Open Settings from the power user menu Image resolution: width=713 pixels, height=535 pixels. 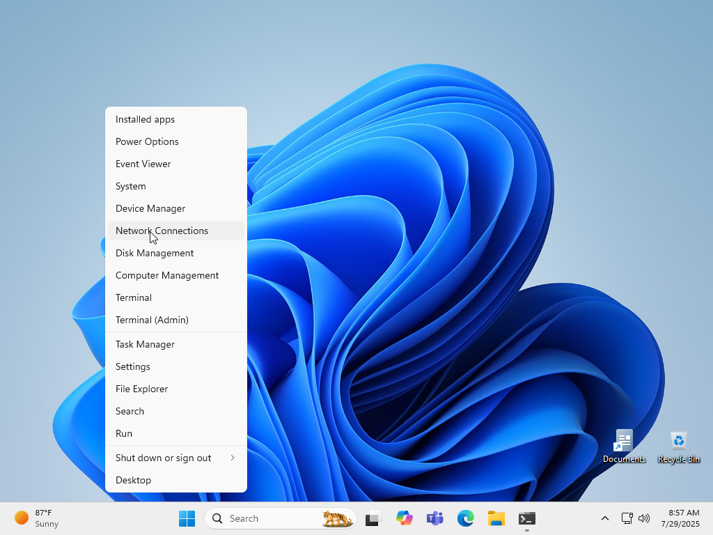(132, 366)
